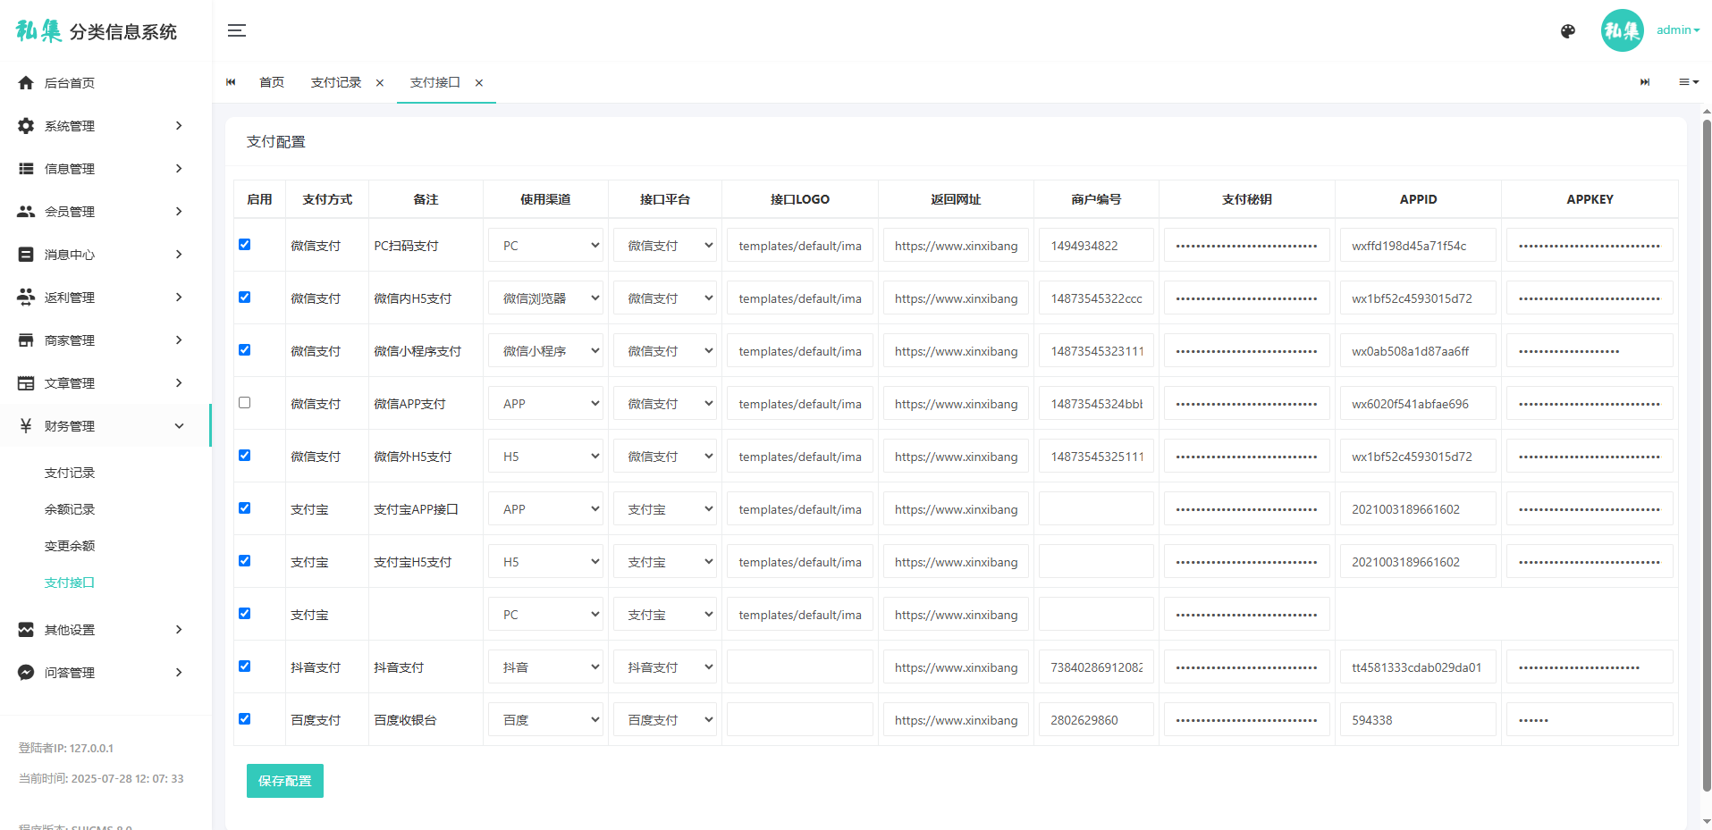Close the 支付记录 tab
Screen dimensions: 1712x830
(380, 83)
